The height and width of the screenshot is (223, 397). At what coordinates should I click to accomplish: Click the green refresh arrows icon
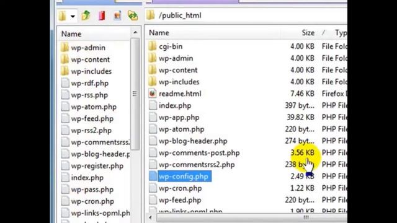click(133, 15)
